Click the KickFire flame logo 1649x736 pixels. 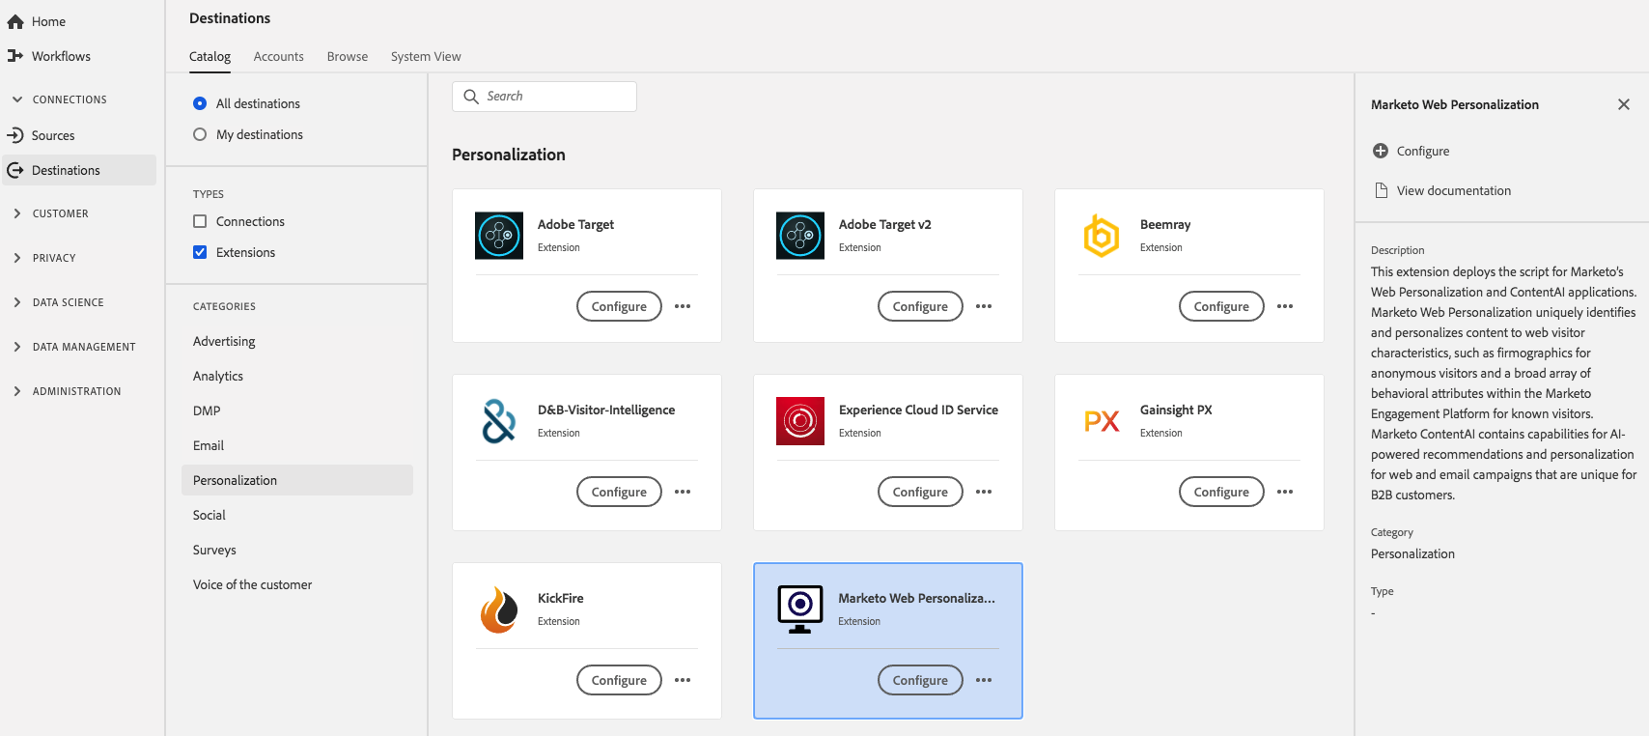tap(499, 609)
